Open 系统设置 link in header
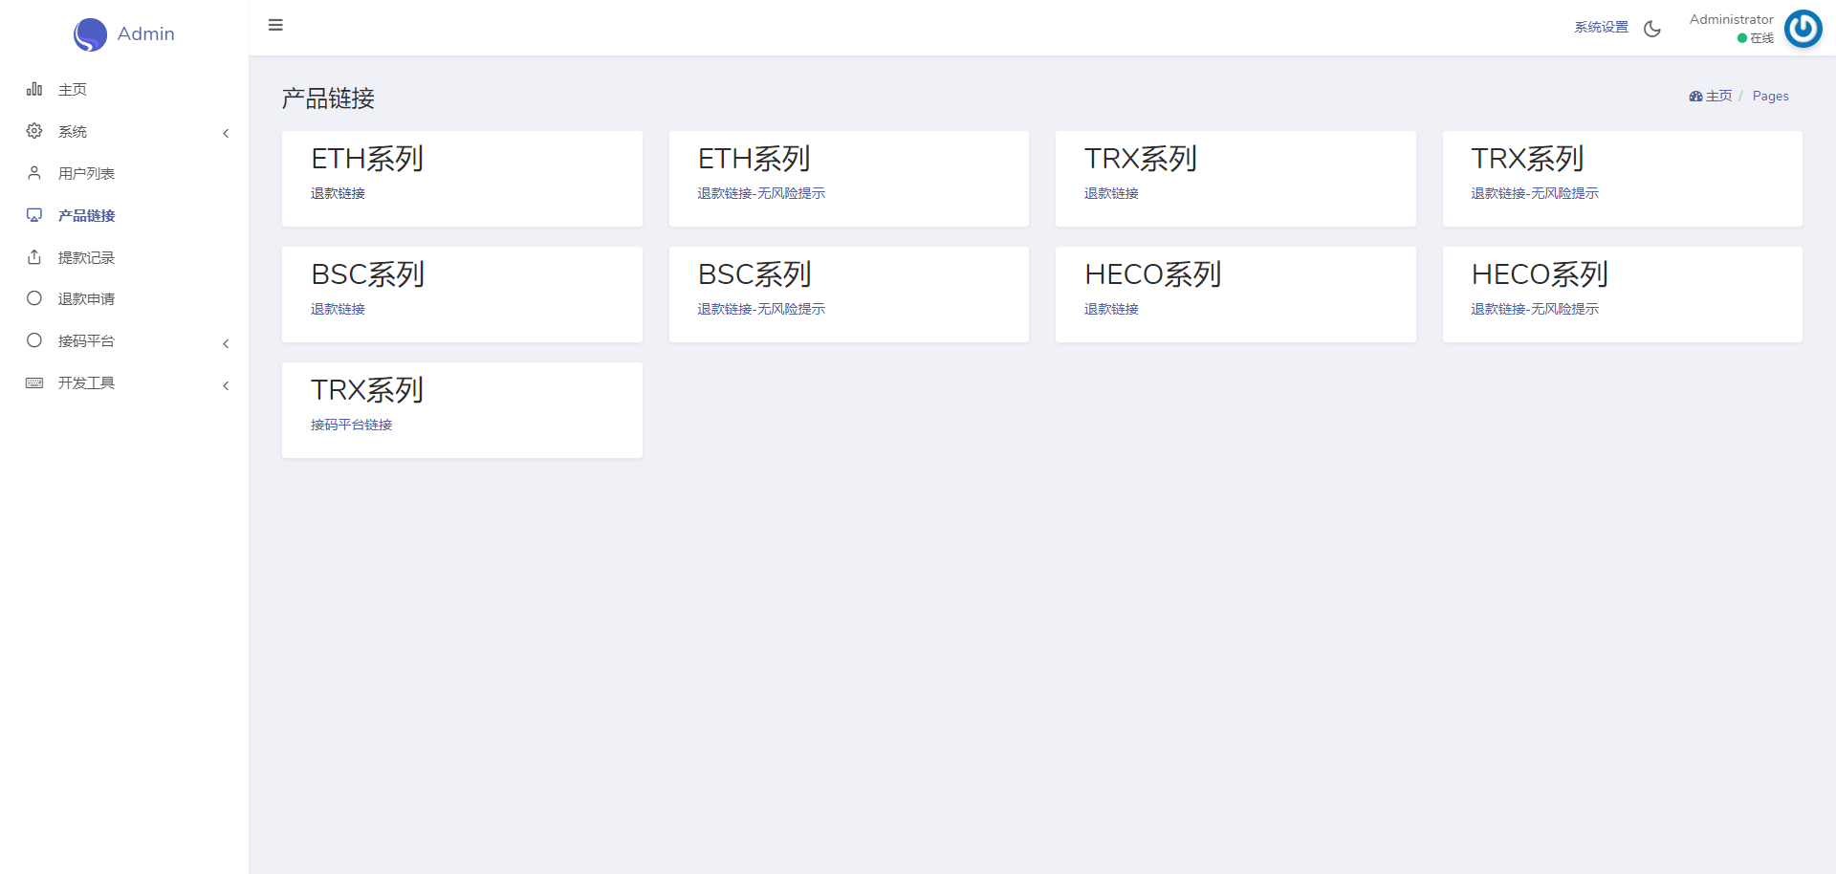 pos(1601,28)
